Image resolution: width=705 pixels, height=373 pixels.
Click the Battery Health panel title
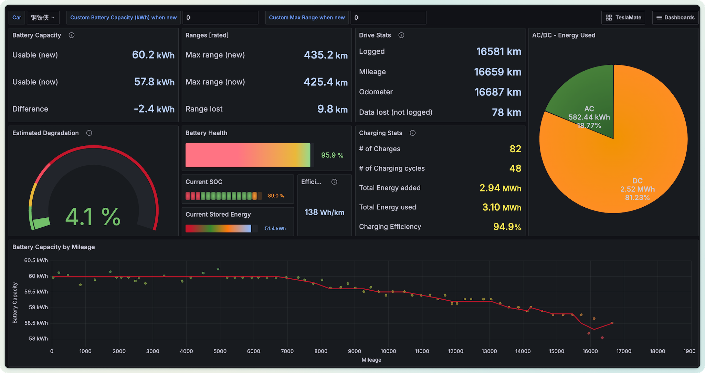click(206, 133)
